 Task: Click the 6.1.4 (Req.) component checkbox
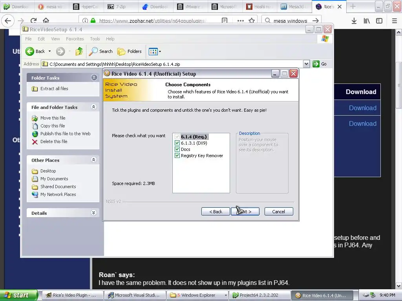tap(177, 137)
